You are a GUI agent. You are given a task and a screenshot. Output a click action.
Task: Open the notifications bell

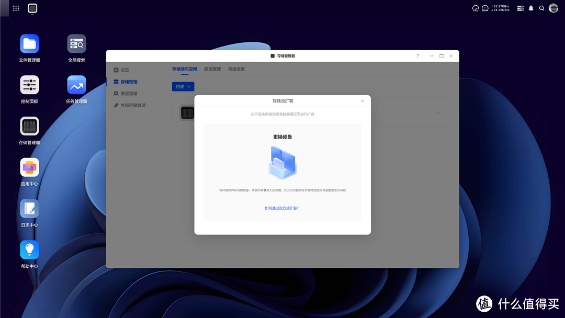(x=531, y=8)
